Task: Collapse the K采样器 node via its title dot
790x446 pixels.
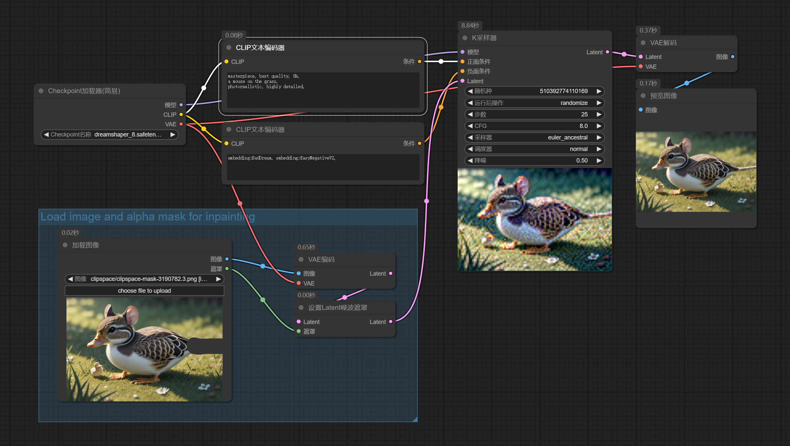Action: [465, 38]
